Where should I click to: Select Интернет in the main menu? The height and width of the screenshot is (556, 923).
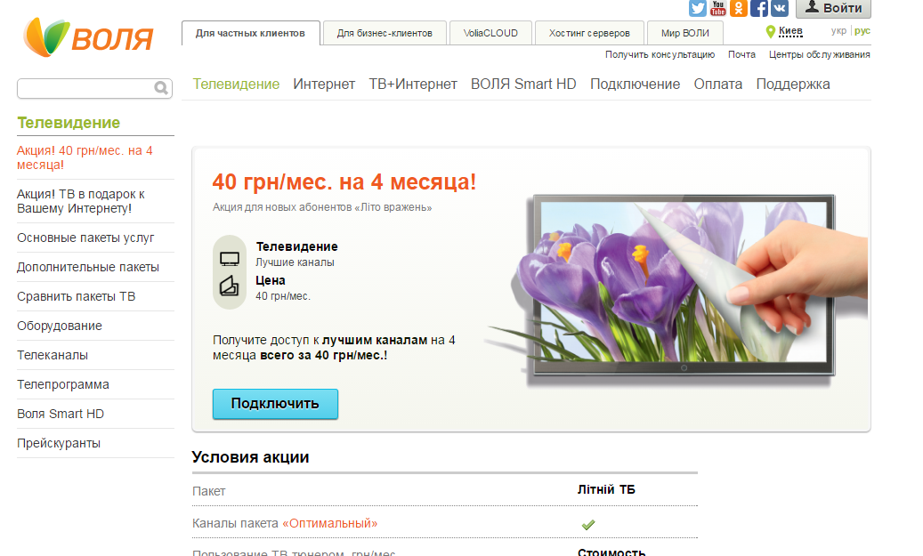point(324,85)
